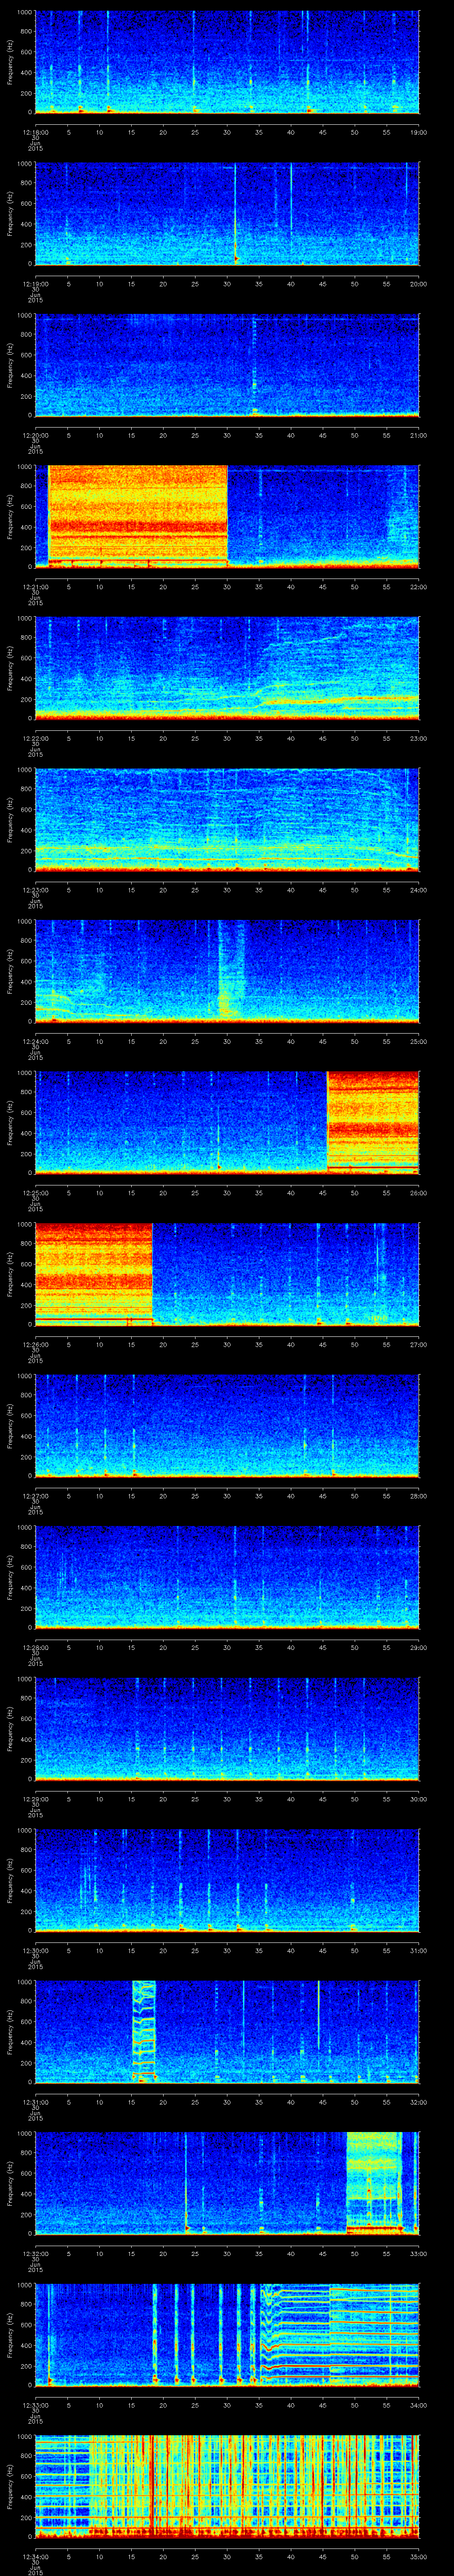The image size is (454, 2576).
Task: Click the 12:32:00 start time label
Action: [35, 2253]
